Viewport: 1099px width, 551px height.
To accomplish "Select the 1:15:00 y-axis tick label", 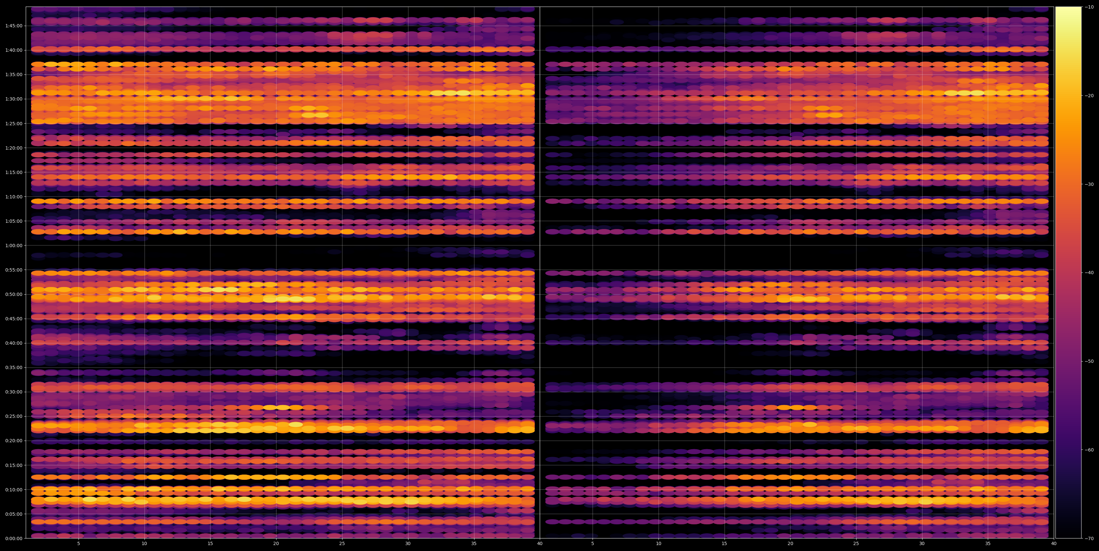I will (14, 172).
